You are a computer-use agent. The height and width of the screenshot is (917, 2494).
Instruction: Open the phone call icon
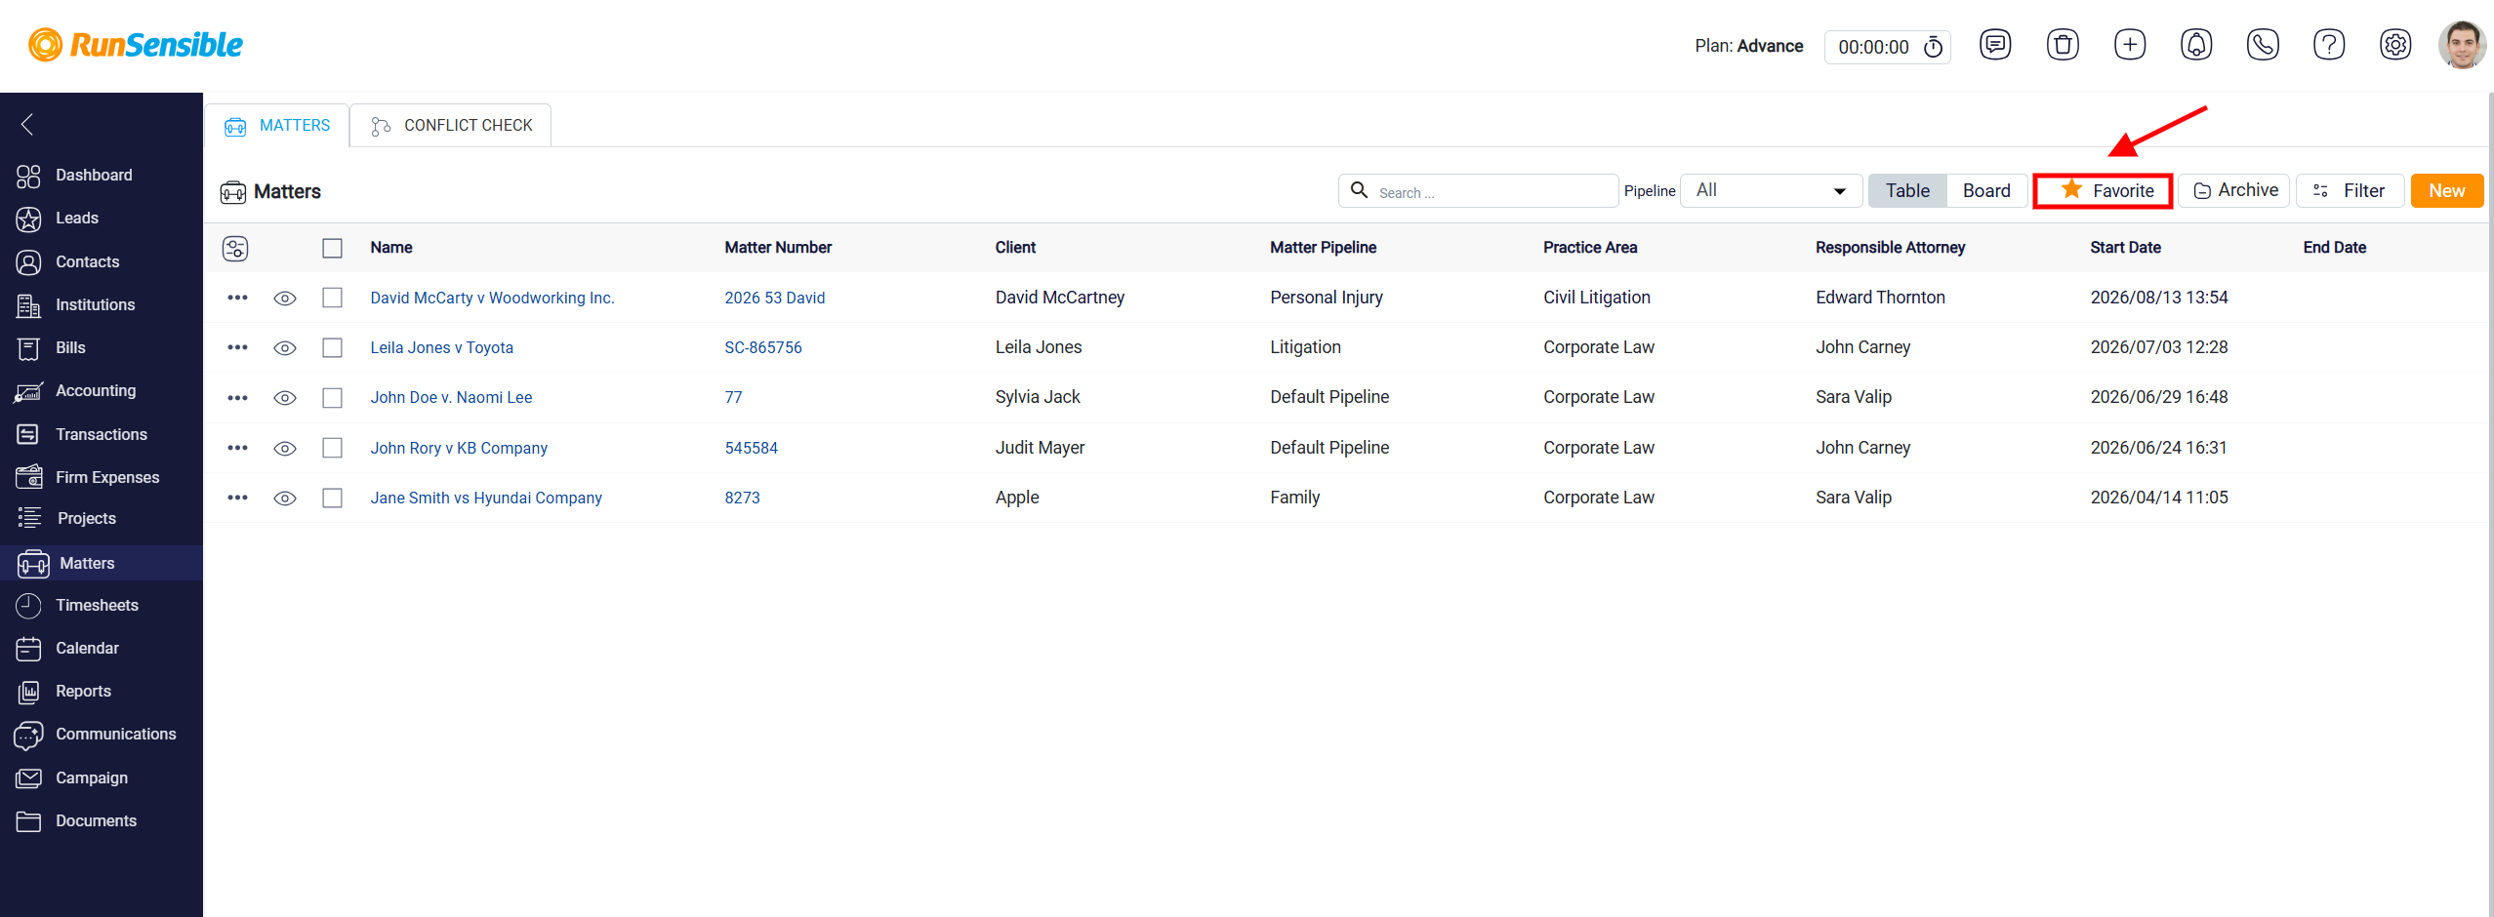tap(2263, 45)
